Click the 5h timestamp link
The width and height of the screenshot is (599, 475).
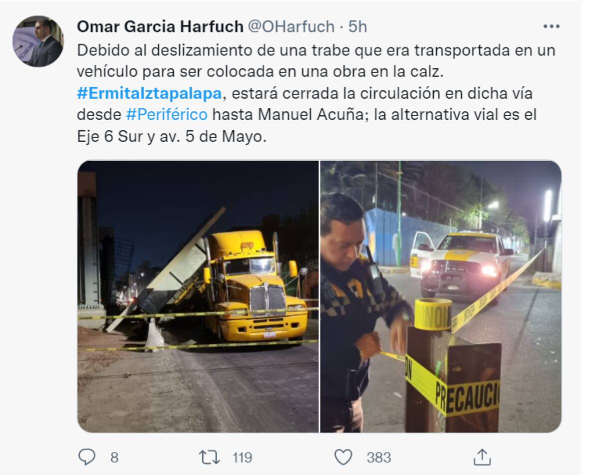pyautogui.click(x=357, y=26)
